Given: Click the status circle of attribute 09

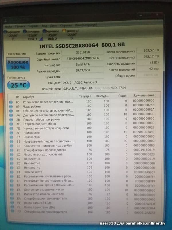Looking at the screenshot, I should coord(11,107).
